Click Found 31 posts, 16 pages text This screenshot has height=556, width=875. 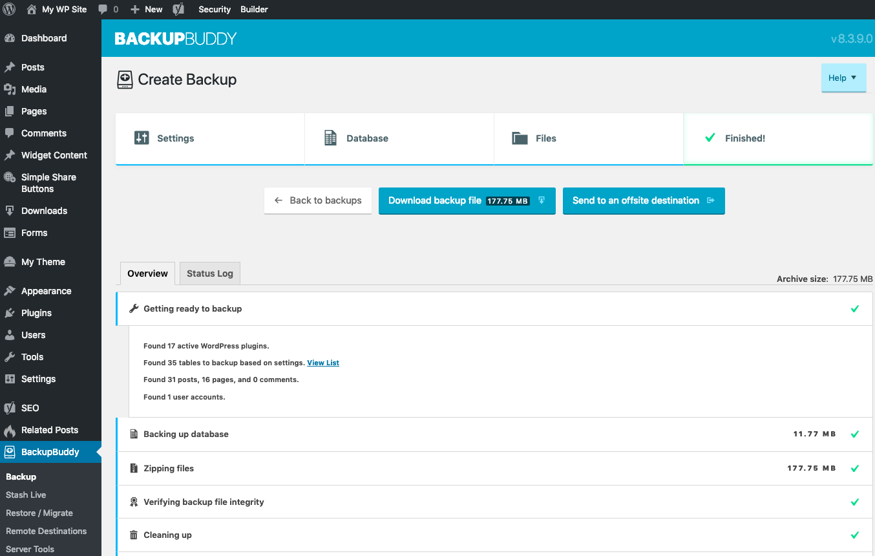(x=221, y=380)
